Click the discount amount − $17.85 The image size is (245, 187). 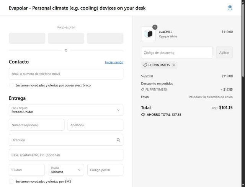point(227,89)
